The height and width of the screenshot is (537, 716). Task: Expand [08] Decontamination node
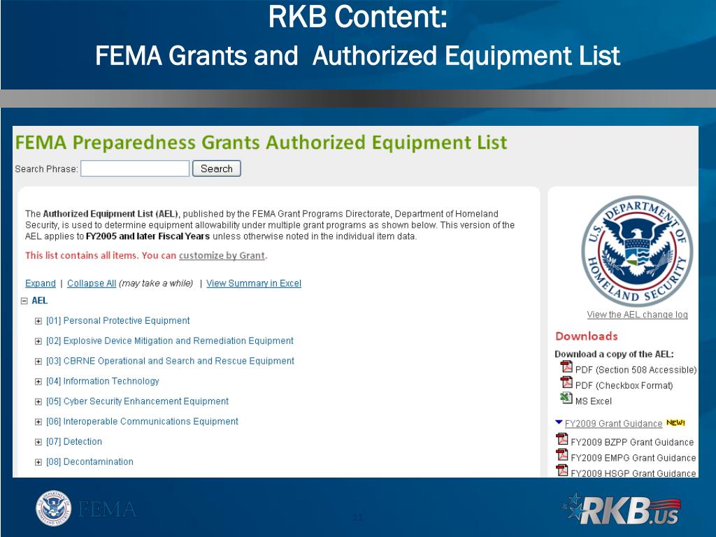[x=38, y=462]
